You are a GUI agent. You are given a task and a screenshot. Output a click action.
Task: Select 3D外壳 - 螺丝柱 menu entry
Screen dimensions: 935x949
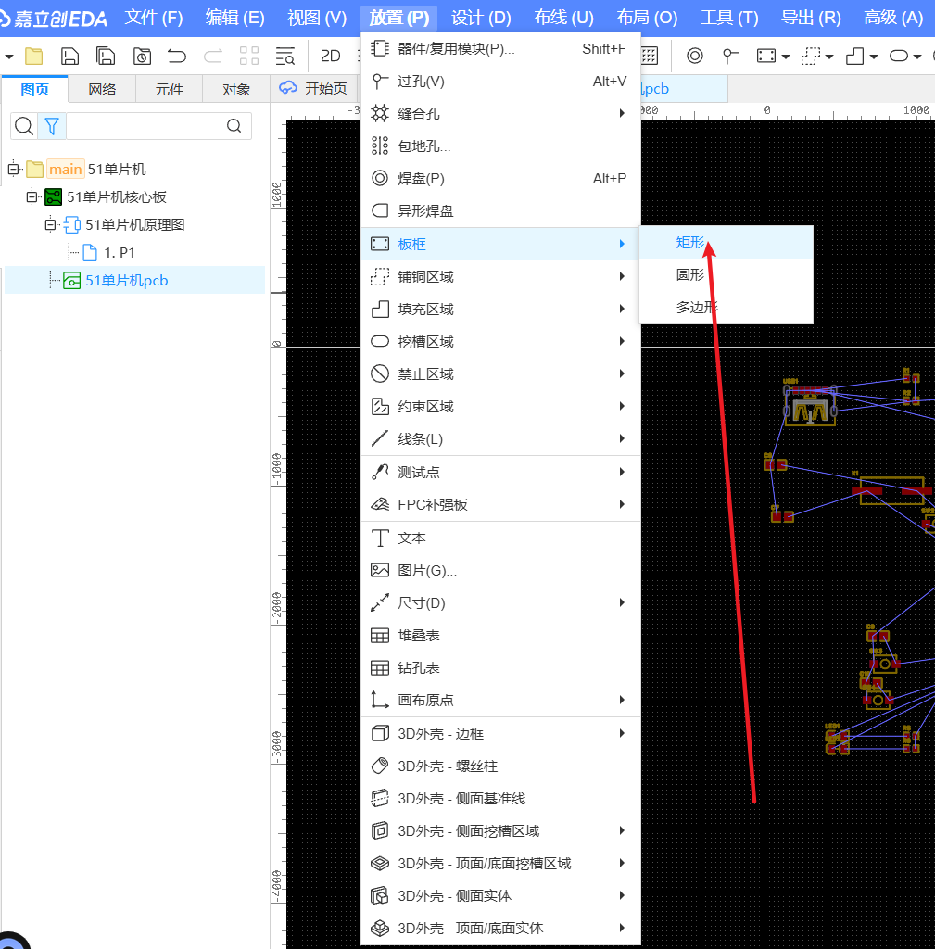click(500, 766)
